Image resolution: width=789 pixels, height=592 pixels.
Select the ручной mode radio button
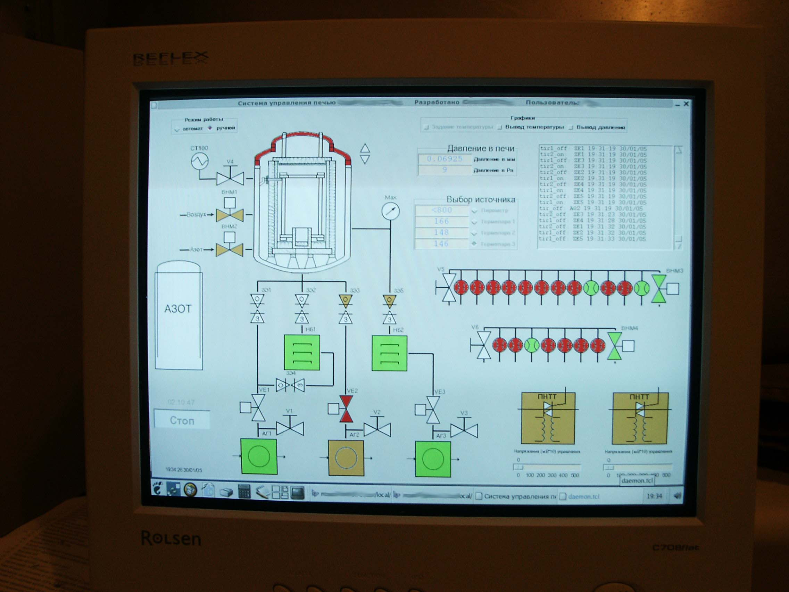[x=210, y=128]
